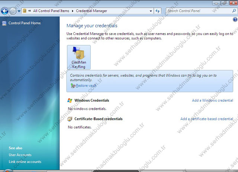Click the Restore vault icon
The height and width of the screenshot is (172, 238).
coord(73,86)
